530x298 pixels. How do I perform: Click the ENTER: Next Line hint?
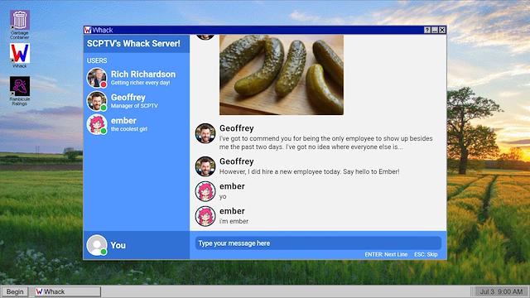pos(386,254)
